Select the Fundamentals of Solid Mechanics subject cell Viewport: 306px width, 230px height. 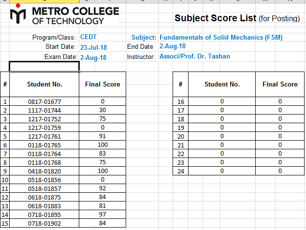pyautogui.click(x=221, y=37)
